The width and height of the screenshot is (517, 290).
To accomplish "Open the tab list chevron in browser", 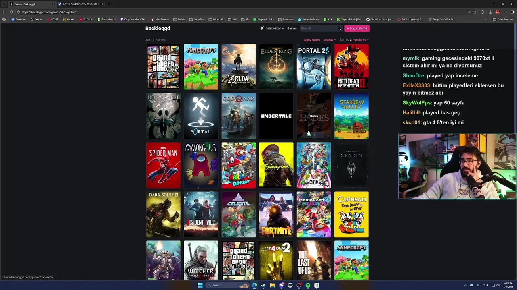I will pyautogui.click(x=4, y=4).
